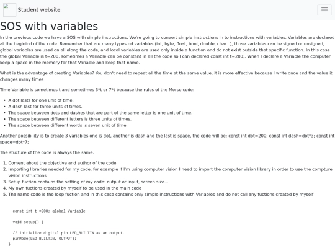Click code line pinMode(LED_BUILTIN, OUTPUT)
The height and width of the screenshot is (251, 335).
point(45,239)
